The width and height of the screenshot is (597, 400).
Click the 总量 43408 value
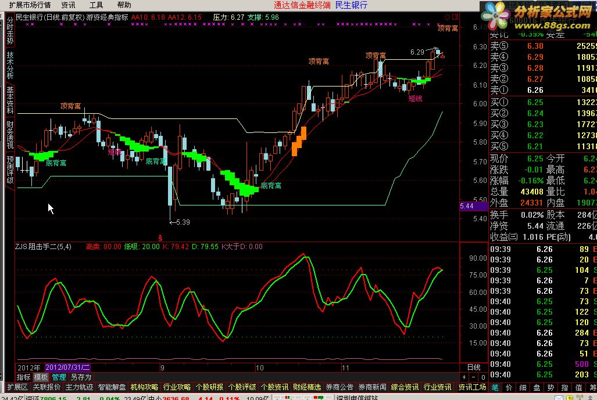532,192
